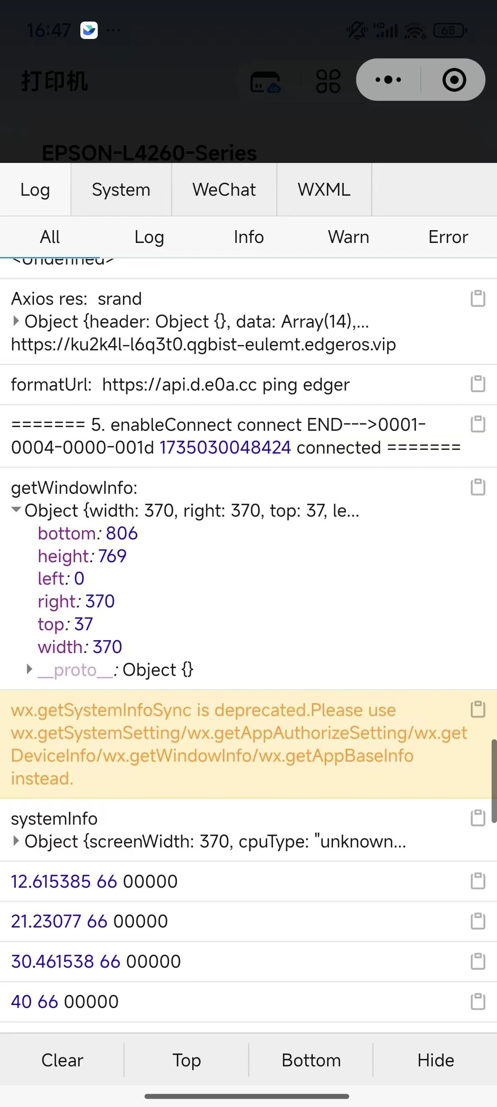The width and height of the screenshot is (497, 1107).
Task: Open mini program three-dots menu
Action: coord(388,80)
